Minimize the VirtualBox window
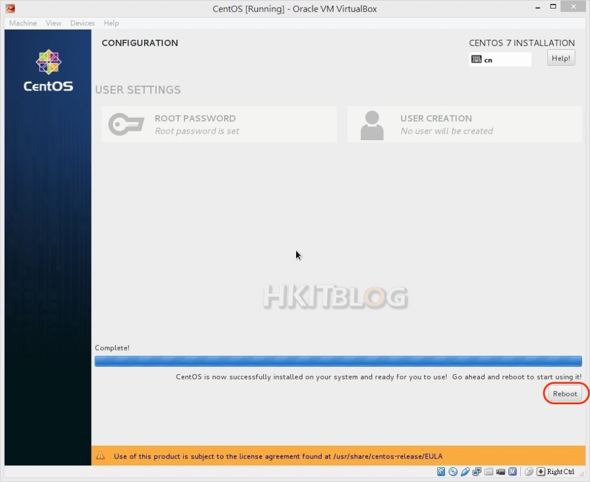 [538, 7]
